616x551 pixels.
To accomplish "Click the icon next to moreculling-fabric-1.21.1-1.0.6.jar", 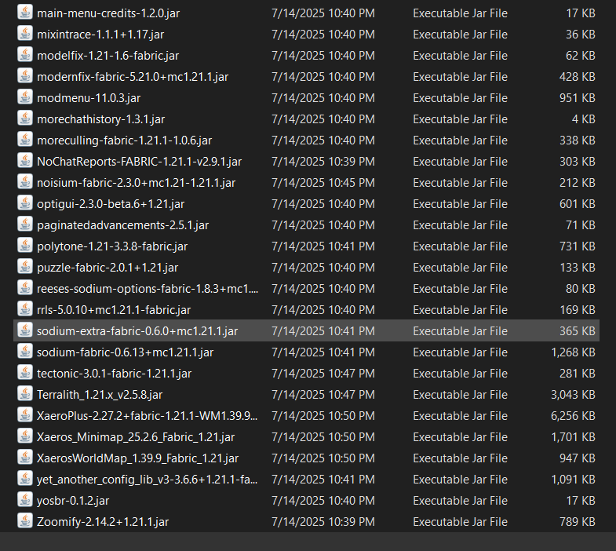I will pyautogui.click(x=25, y=140).
